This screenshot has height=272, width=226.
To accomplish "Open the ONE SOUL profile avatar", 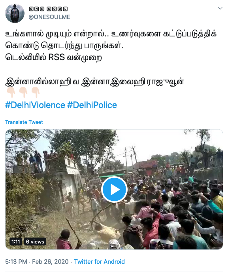I will [15, 13].
